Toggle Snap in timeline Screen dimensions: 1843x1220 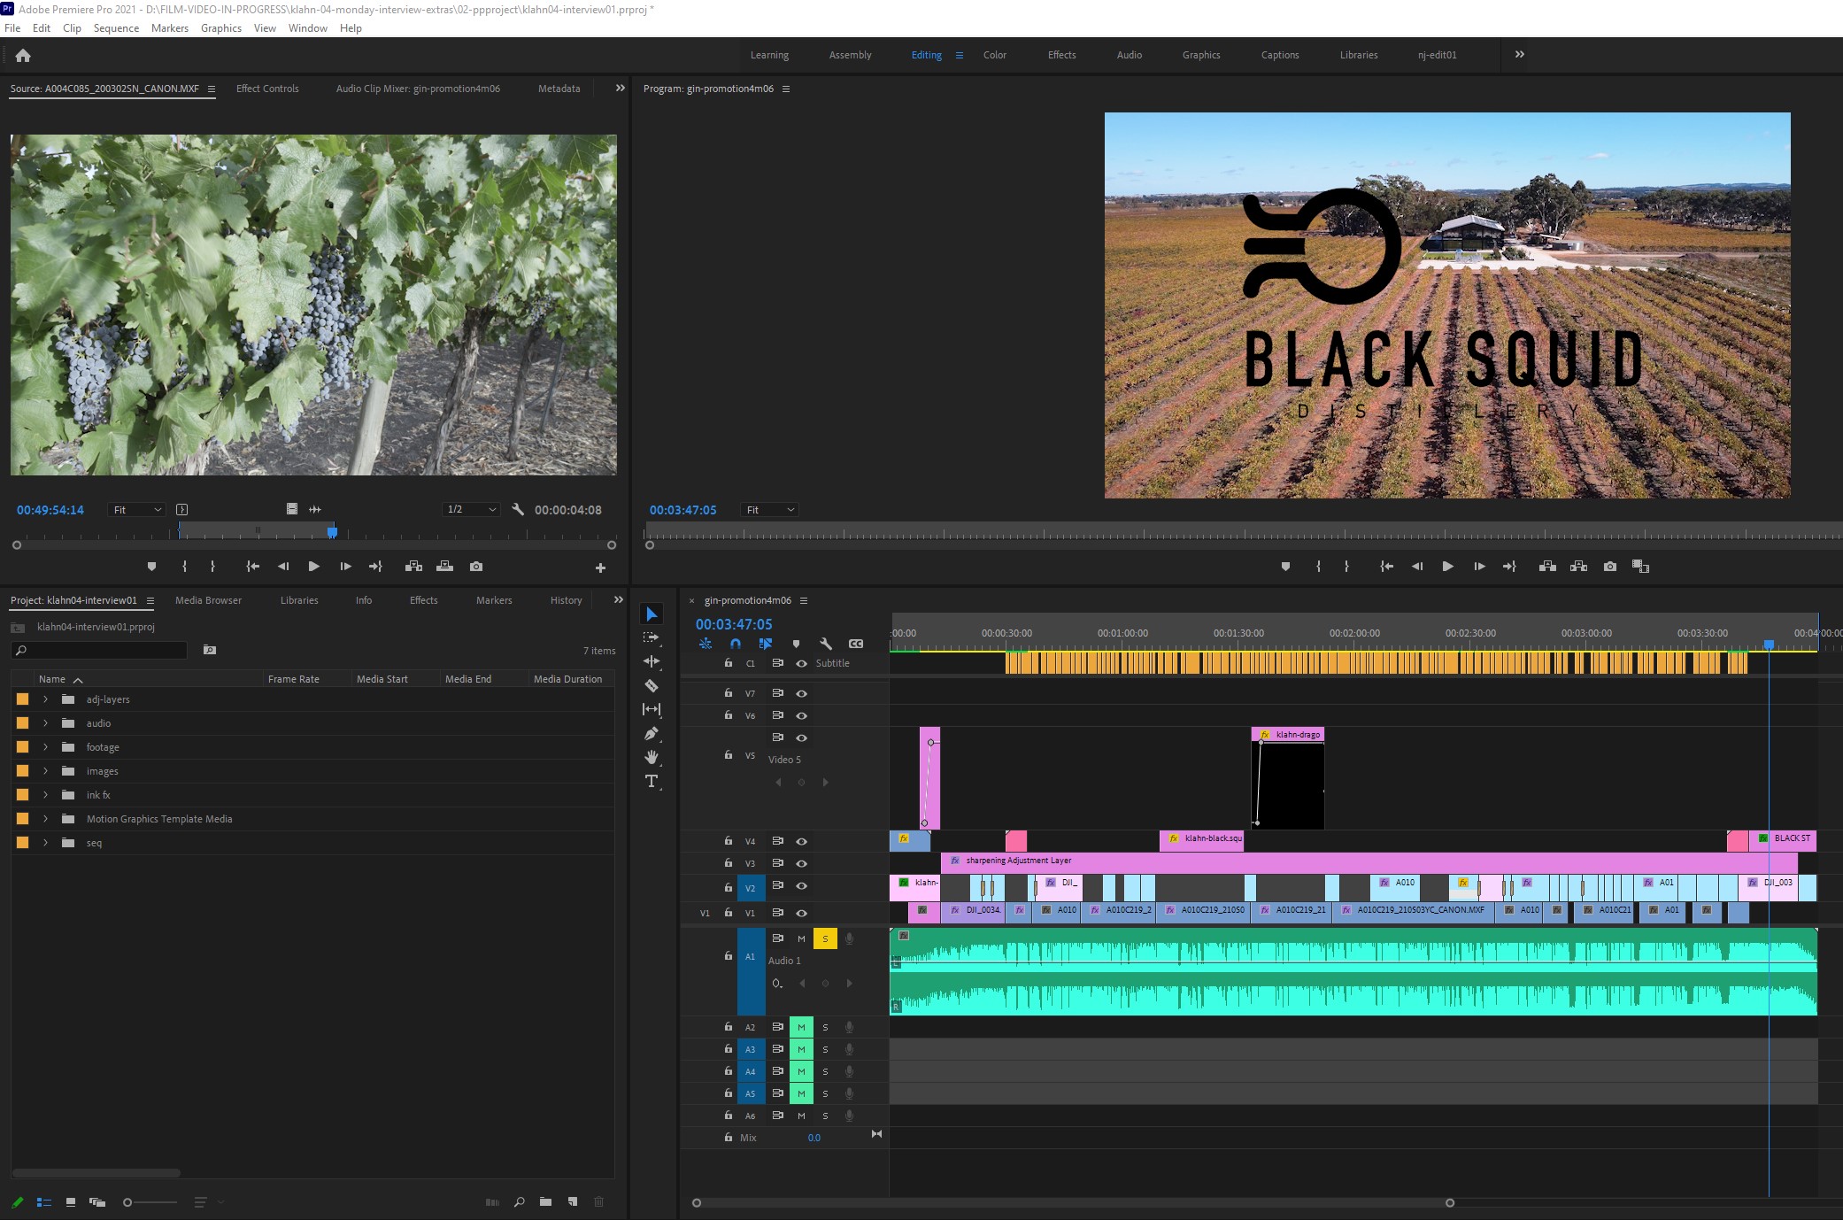(x=736, y=644)
